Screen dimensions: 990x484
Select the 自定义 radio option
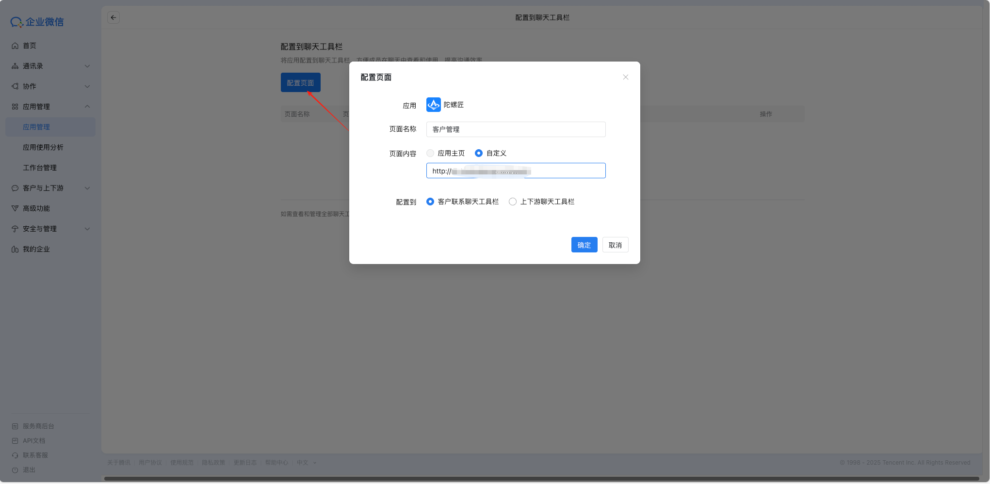(x=479, y=153)
